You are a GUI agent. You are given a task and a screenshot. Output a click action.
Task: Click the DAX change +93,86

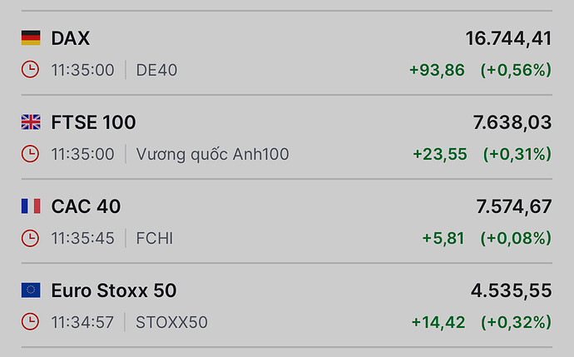coord(437,70)
